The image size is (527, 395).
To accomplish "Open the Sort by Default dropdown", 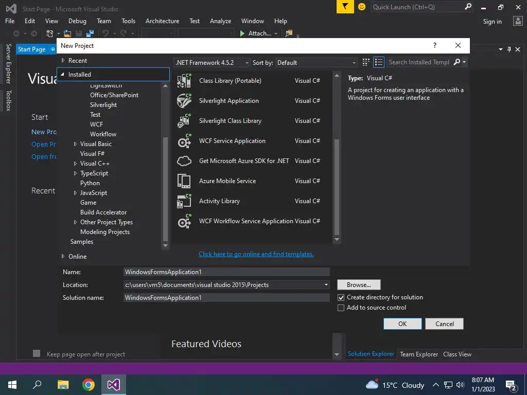I will click(317, 62).
